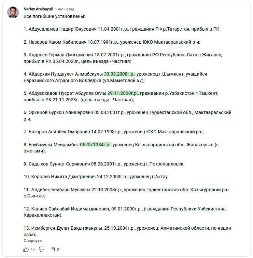Viewport: 253px width, 258px height.
Task: Collapse the comment with "Свернуть"
Action: pyautogui.click(x=33, y=240)
